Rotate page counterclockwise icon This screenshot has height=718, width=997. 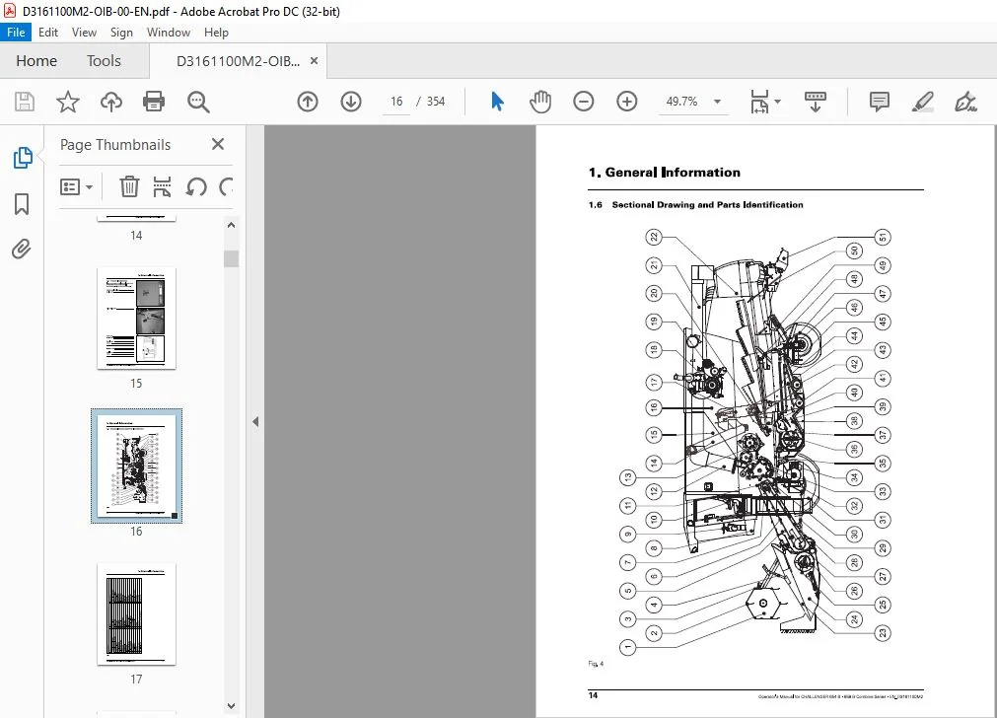pyautogui.click(x=196, y=187)
